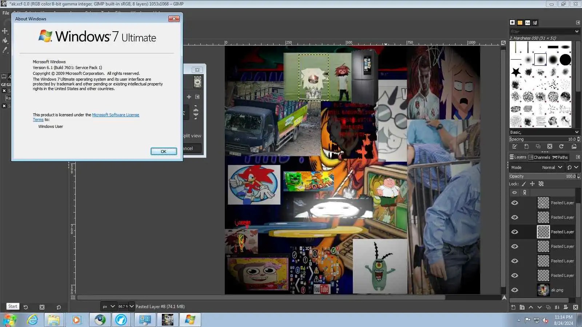Hide the ak.png layer

(515, 290)
